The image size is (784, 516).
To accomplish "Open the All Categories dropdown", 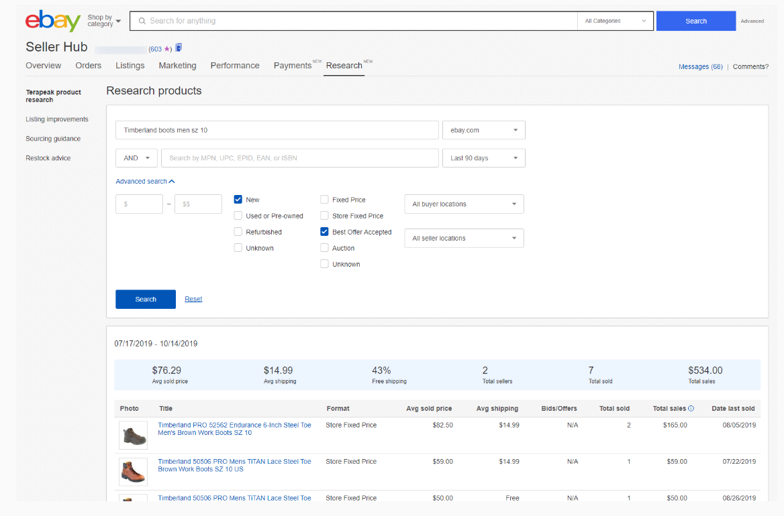I will pos(616,21).
